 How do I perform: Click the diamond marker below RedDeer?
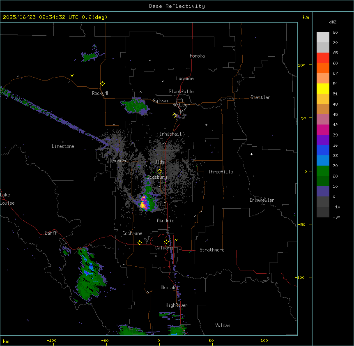click(175, 115)
